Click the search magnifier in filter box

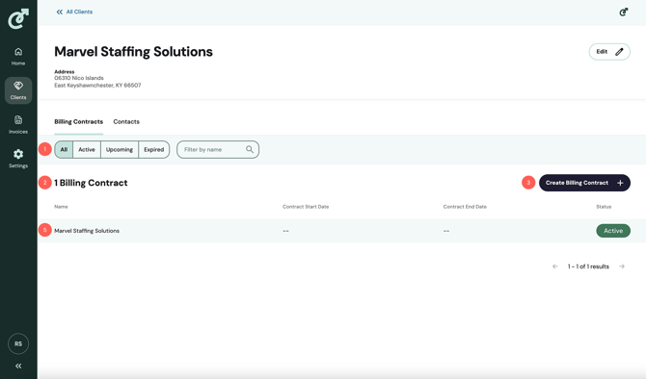pos(250,149)
